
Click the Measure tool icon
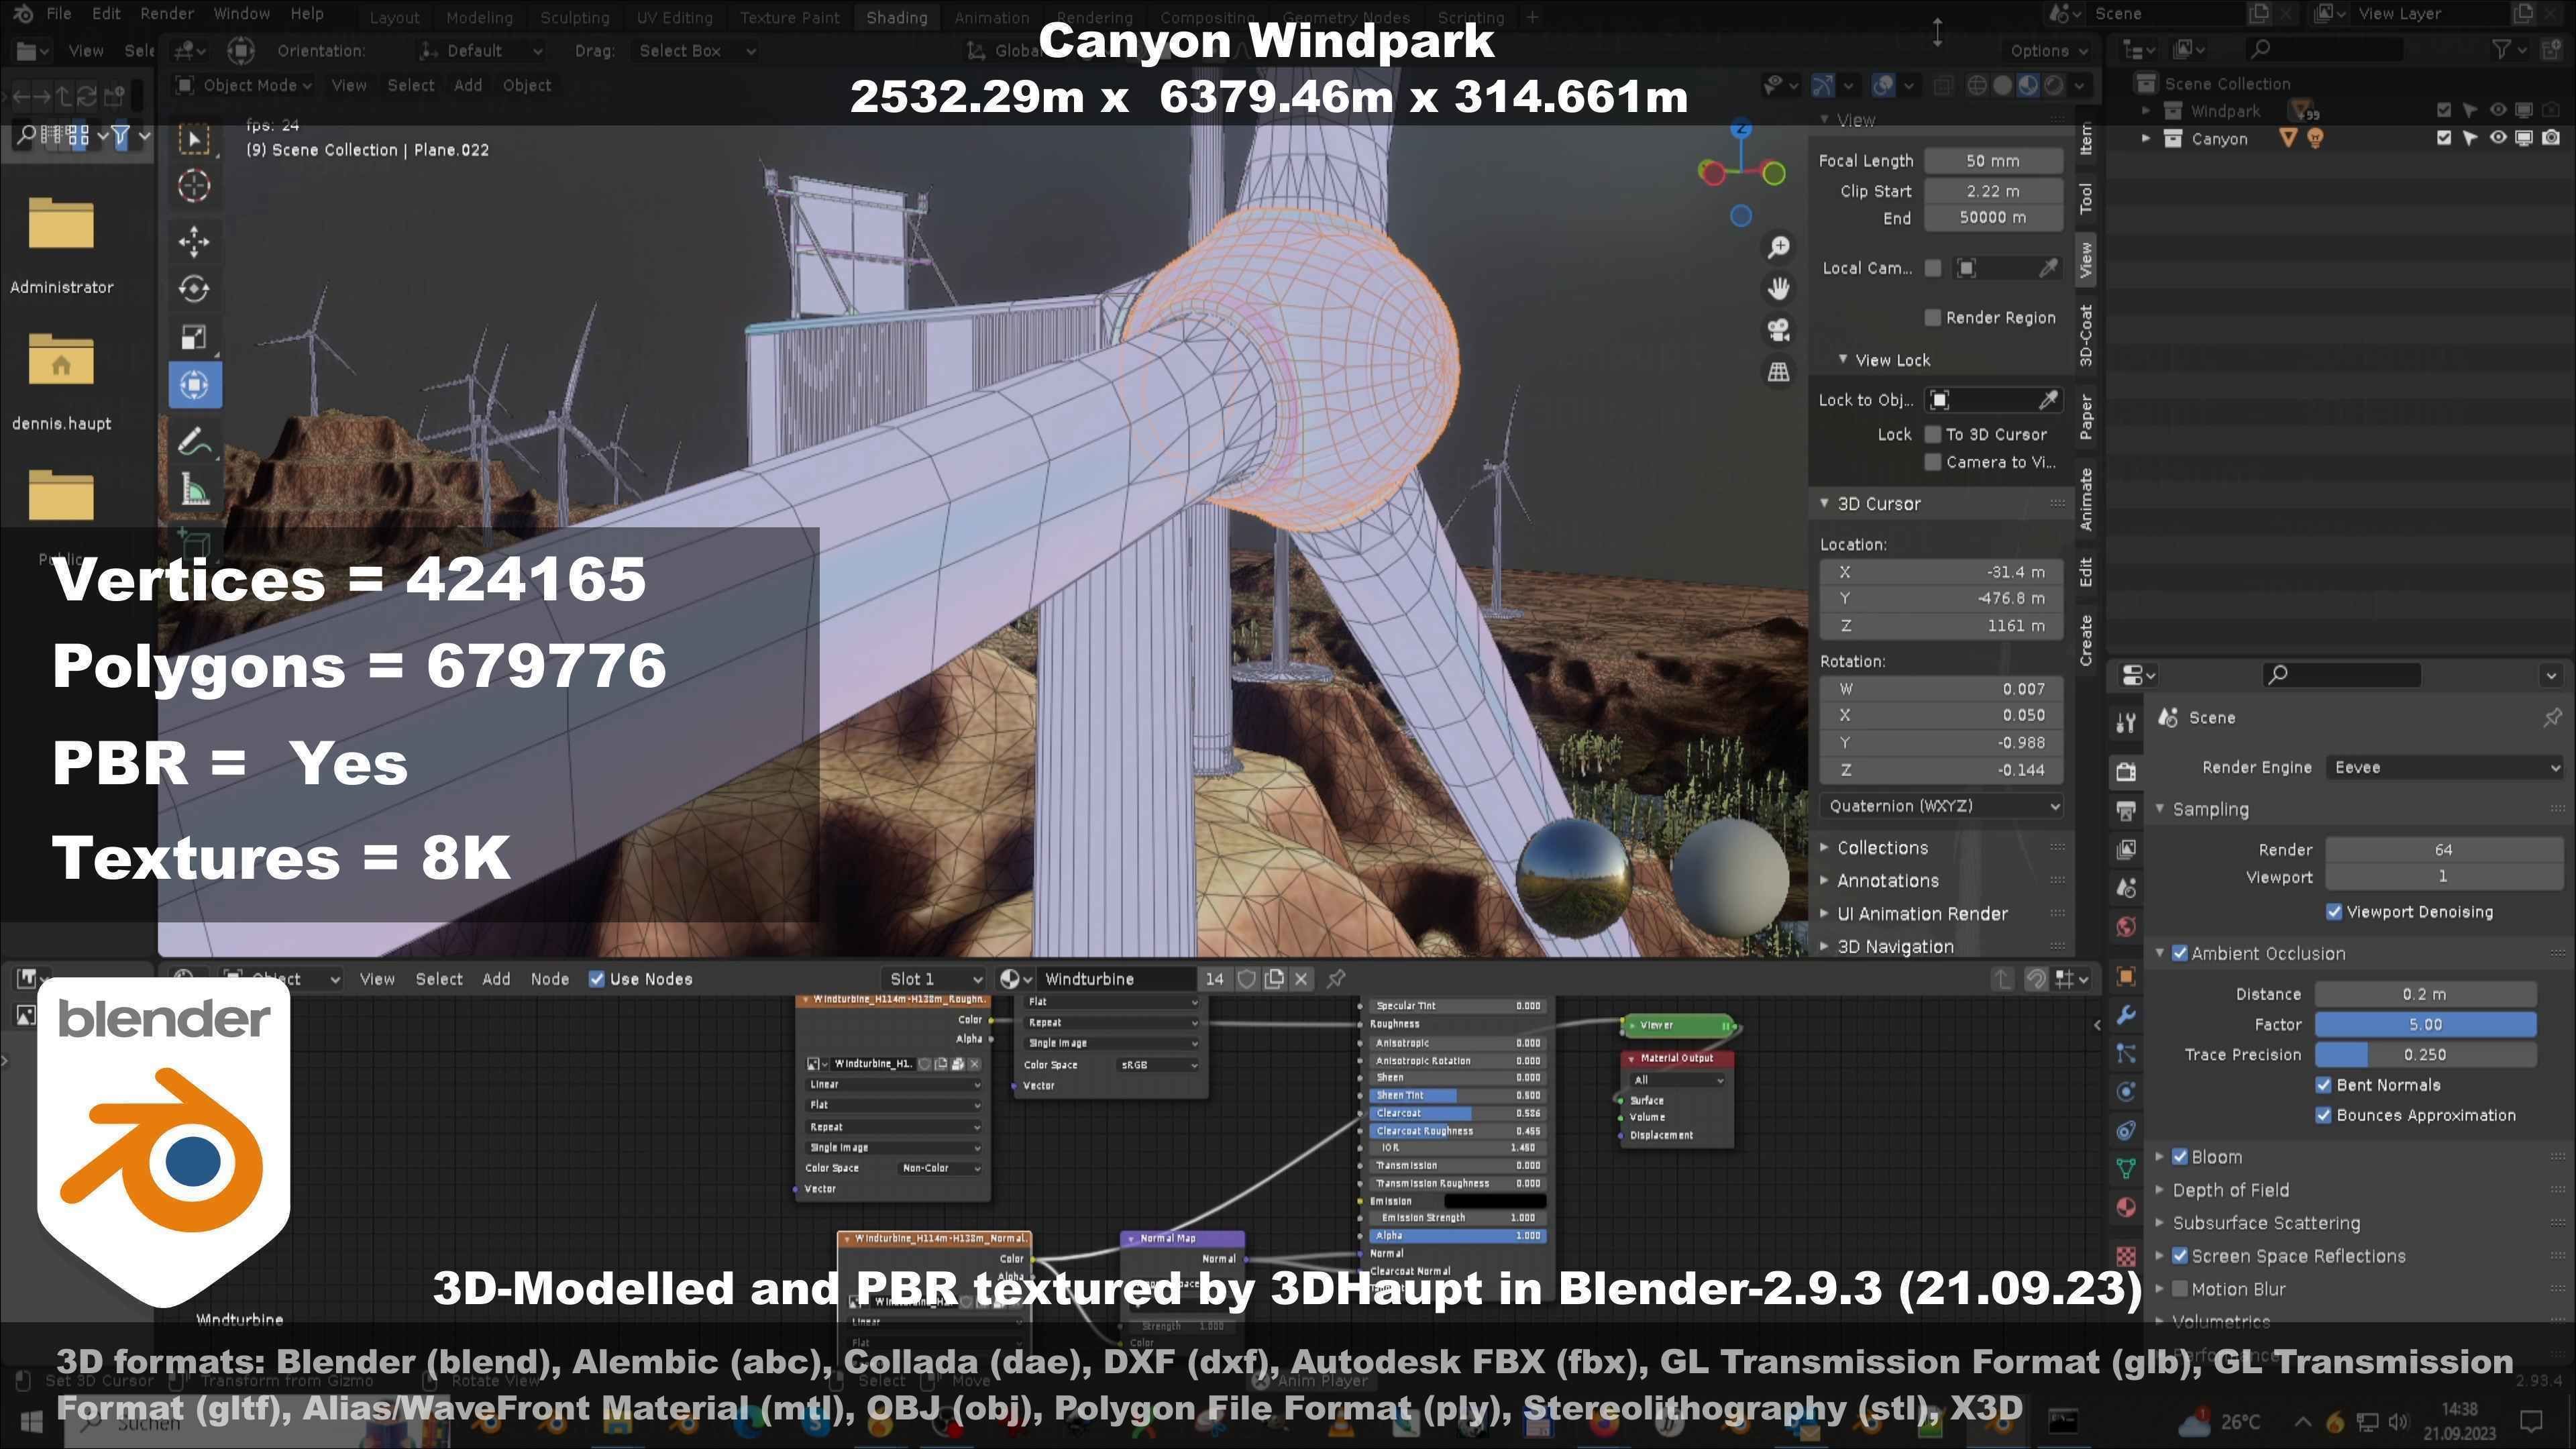(x=194, y=490)
